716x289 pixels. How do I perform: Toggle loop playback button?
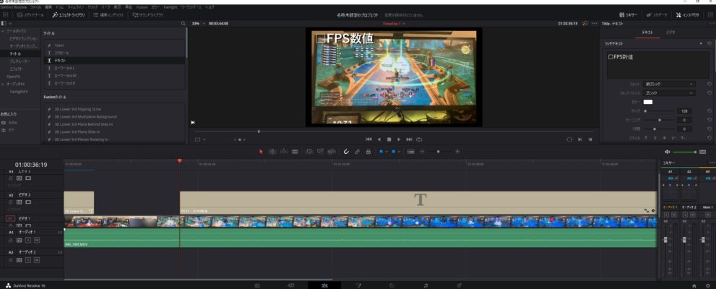click(x=419, y=139)
